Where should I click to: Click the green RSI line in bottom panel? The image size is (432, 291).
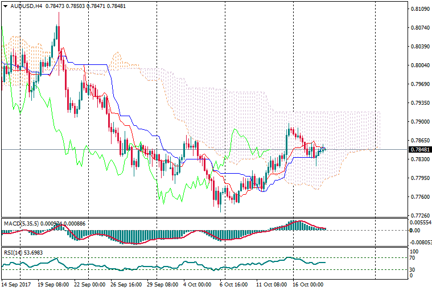171,267
